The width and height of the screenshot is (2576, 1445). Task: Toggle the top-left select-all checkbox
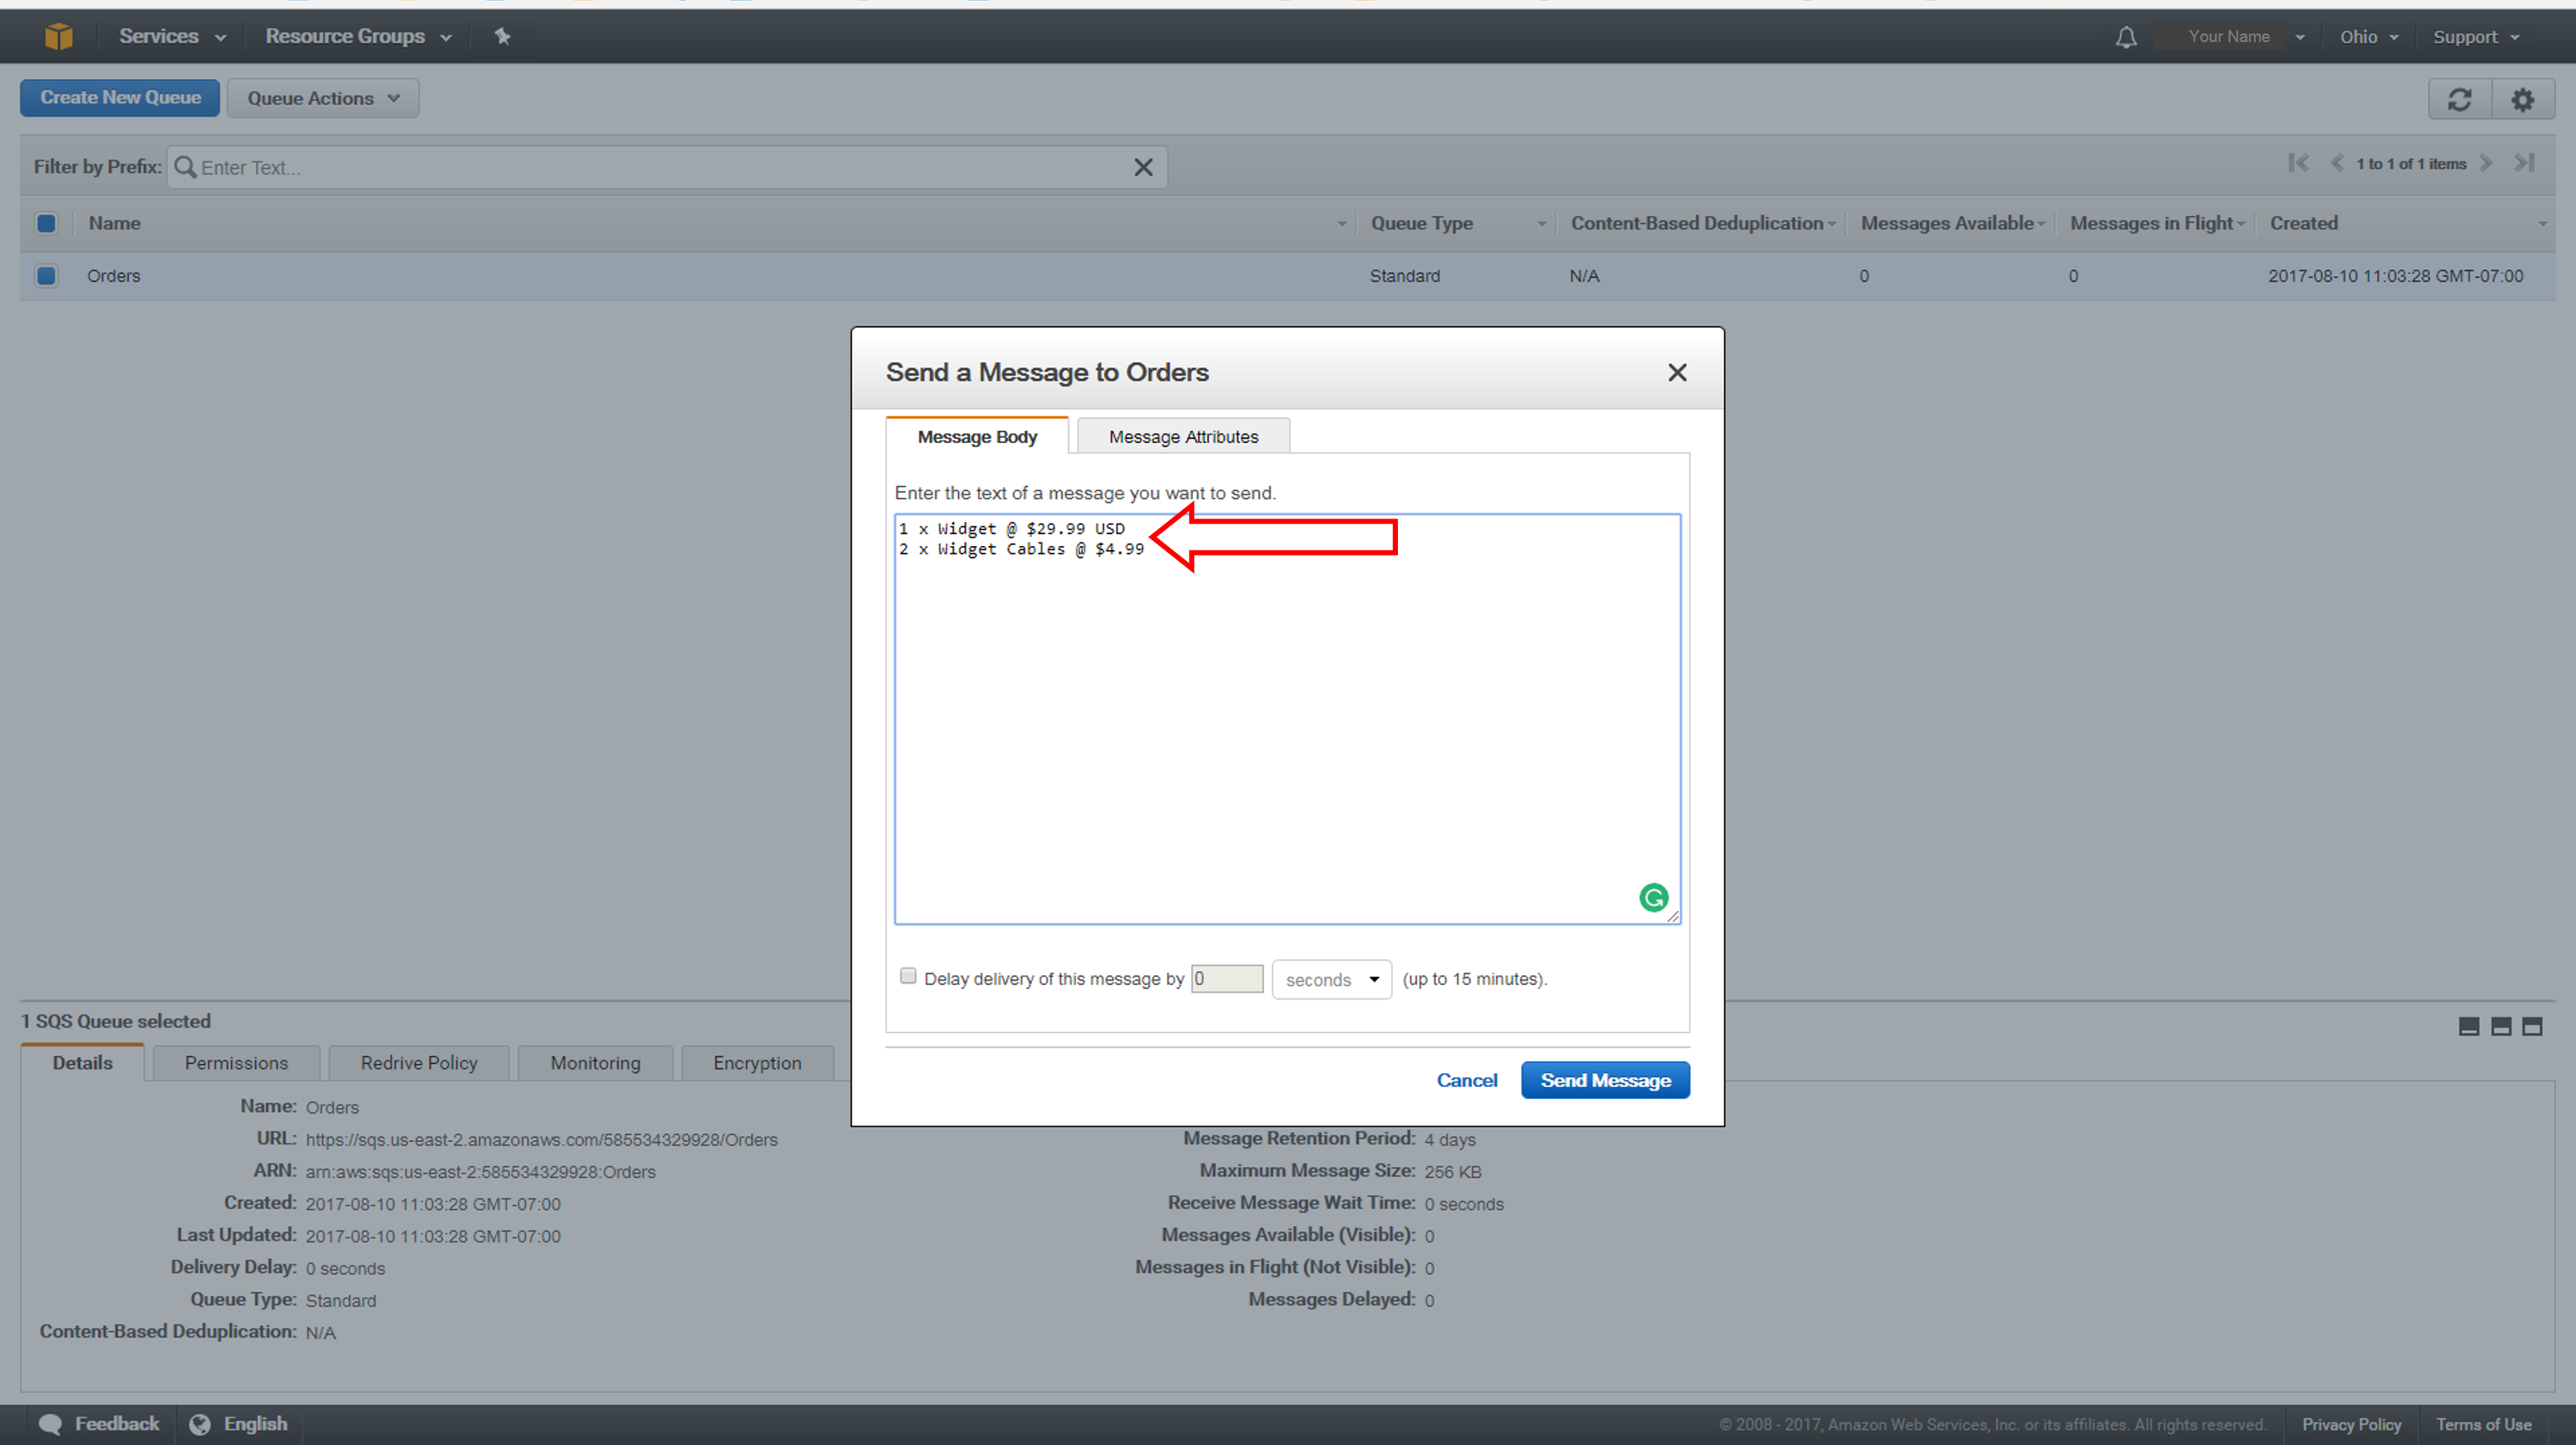[x=46, y=223]
